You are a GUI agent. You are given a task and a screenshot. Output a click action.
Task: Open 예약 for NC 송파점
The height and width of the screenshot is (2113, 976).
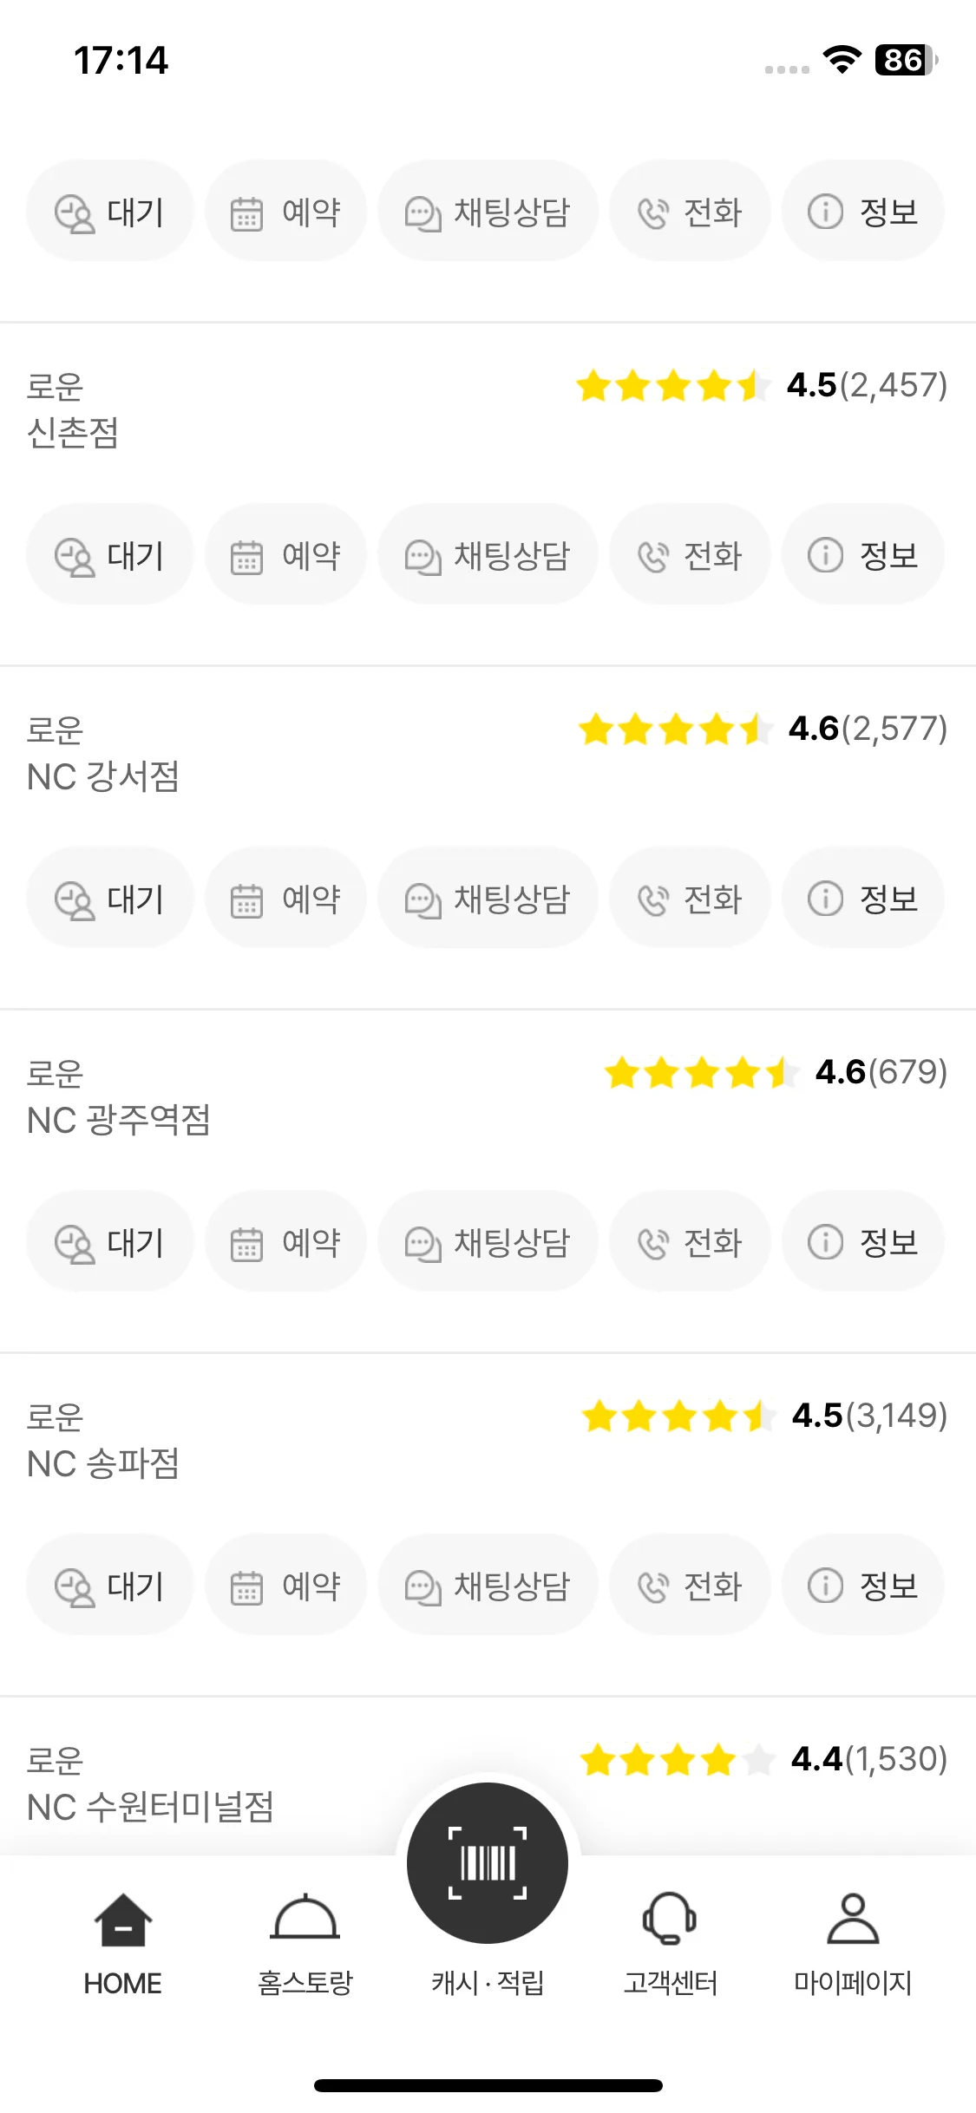click(285, 1586)
